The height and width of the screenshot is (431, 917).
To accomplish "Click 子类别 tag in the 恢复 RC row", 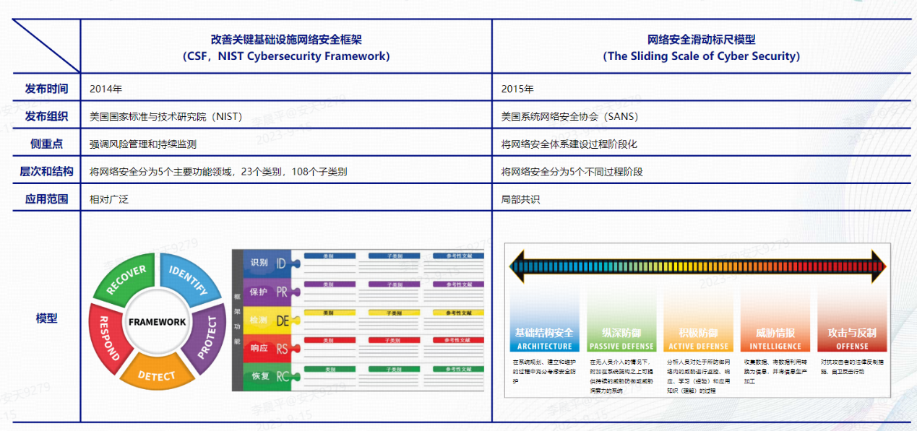I will point(394,368).
